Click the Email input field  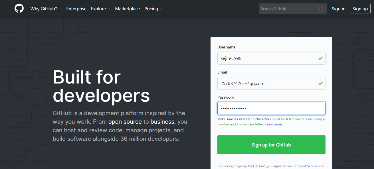tap(271, 83)
